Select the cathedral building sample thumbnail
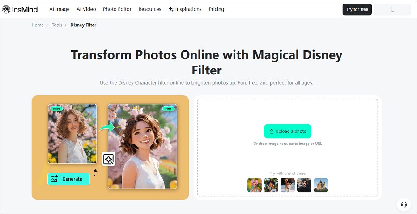Image resolution: width=417 pixels, height=214 pixels. point(321,185)
